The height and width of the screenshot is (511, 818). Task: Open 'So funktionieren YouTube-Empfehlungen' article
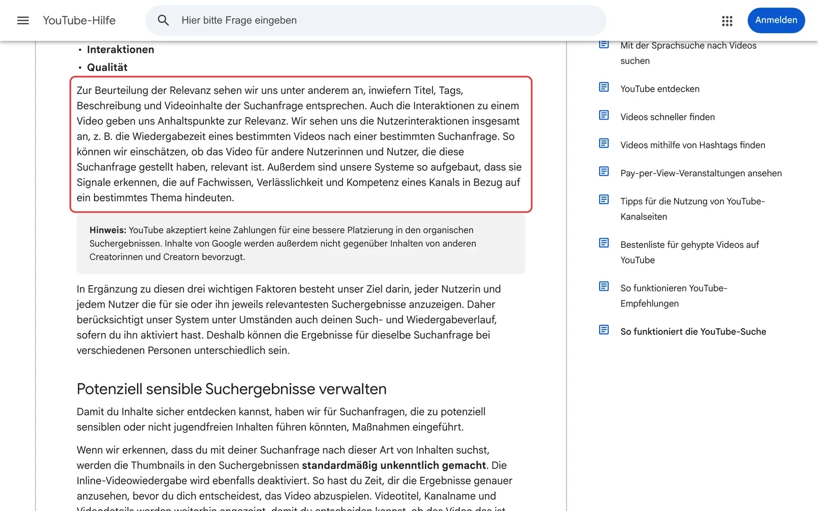pyautogui.click(x=673, y=296)
